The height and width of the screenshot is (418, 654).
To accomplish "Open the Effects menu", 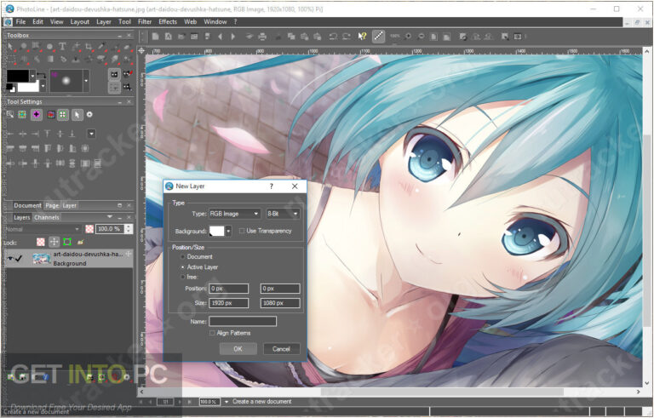I will [x=168, y=21].
